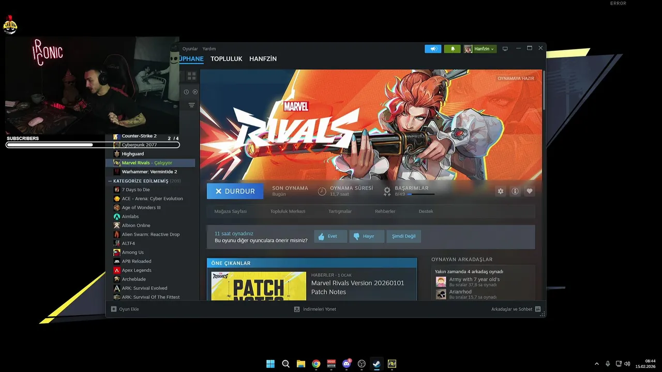Expand the Hanfzin account dropdown
Viewport: 662px width, 372px height.
click(480, 49)
